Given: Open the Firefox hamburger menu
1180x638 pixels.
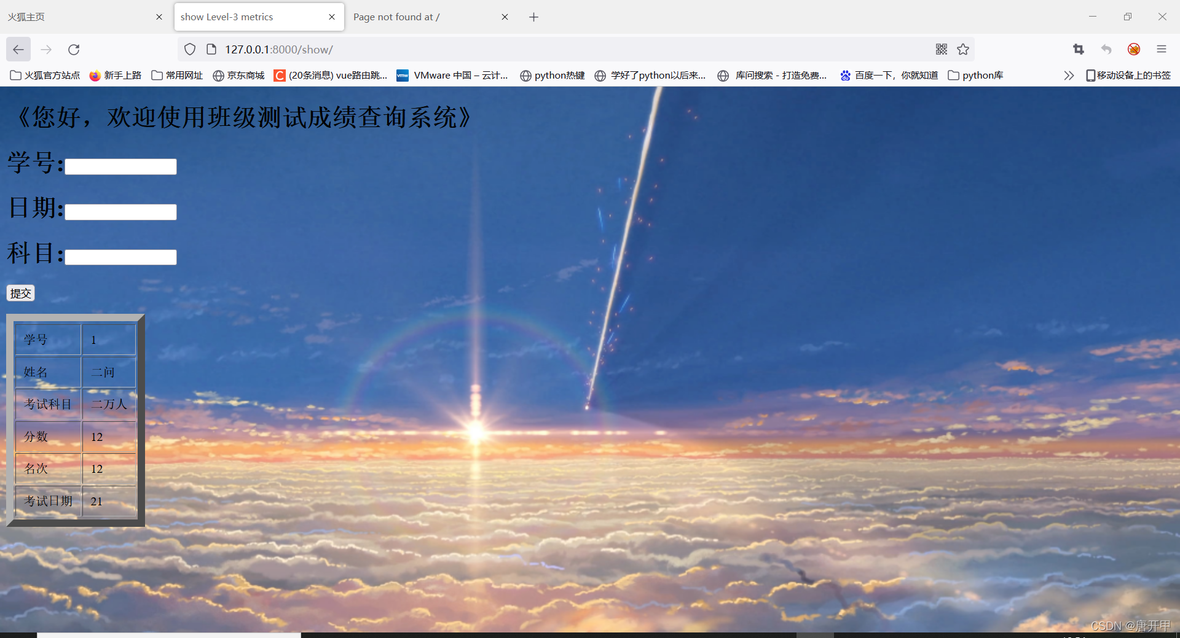Looking at the screenshot, I should pyautogui.click(x=1162, y=49).
